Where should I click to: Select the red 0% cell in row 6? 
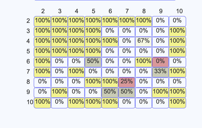tap(160, 62)
